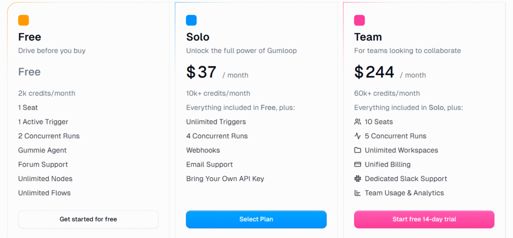Click the 2k credits/month text
The height and width of the screenshot is (238, 513).
[x=47, y=93]
